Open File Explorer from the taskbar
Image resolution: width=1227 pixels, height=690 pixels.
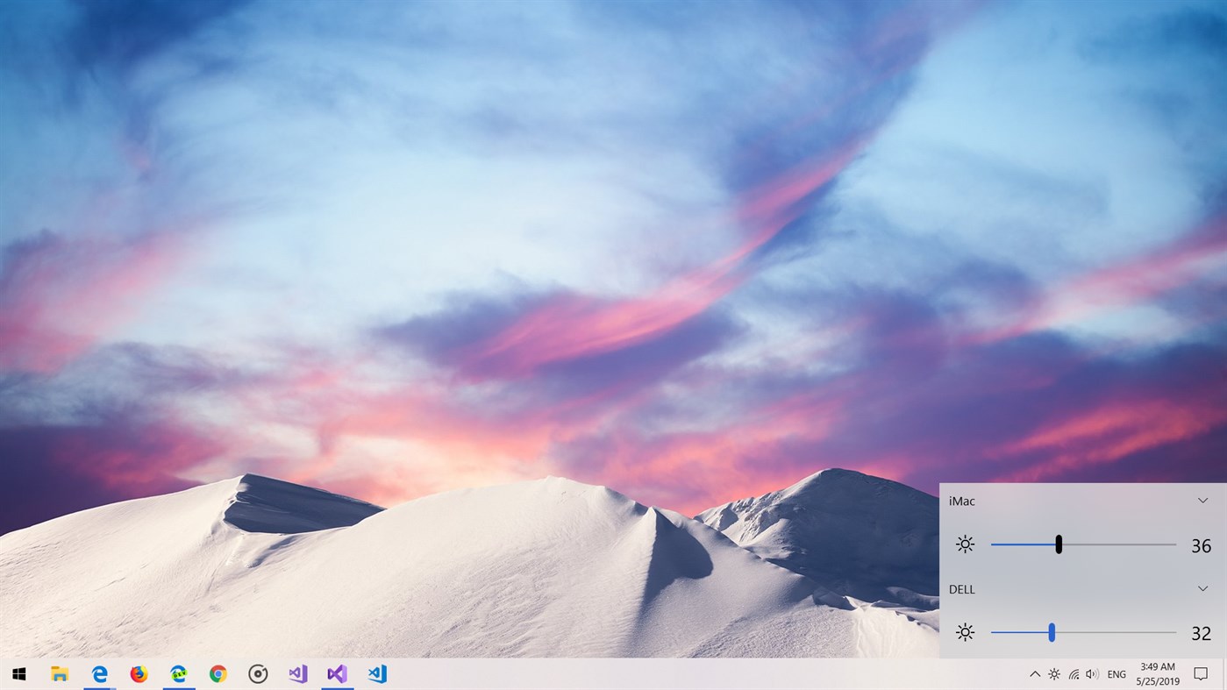[59, 673]
